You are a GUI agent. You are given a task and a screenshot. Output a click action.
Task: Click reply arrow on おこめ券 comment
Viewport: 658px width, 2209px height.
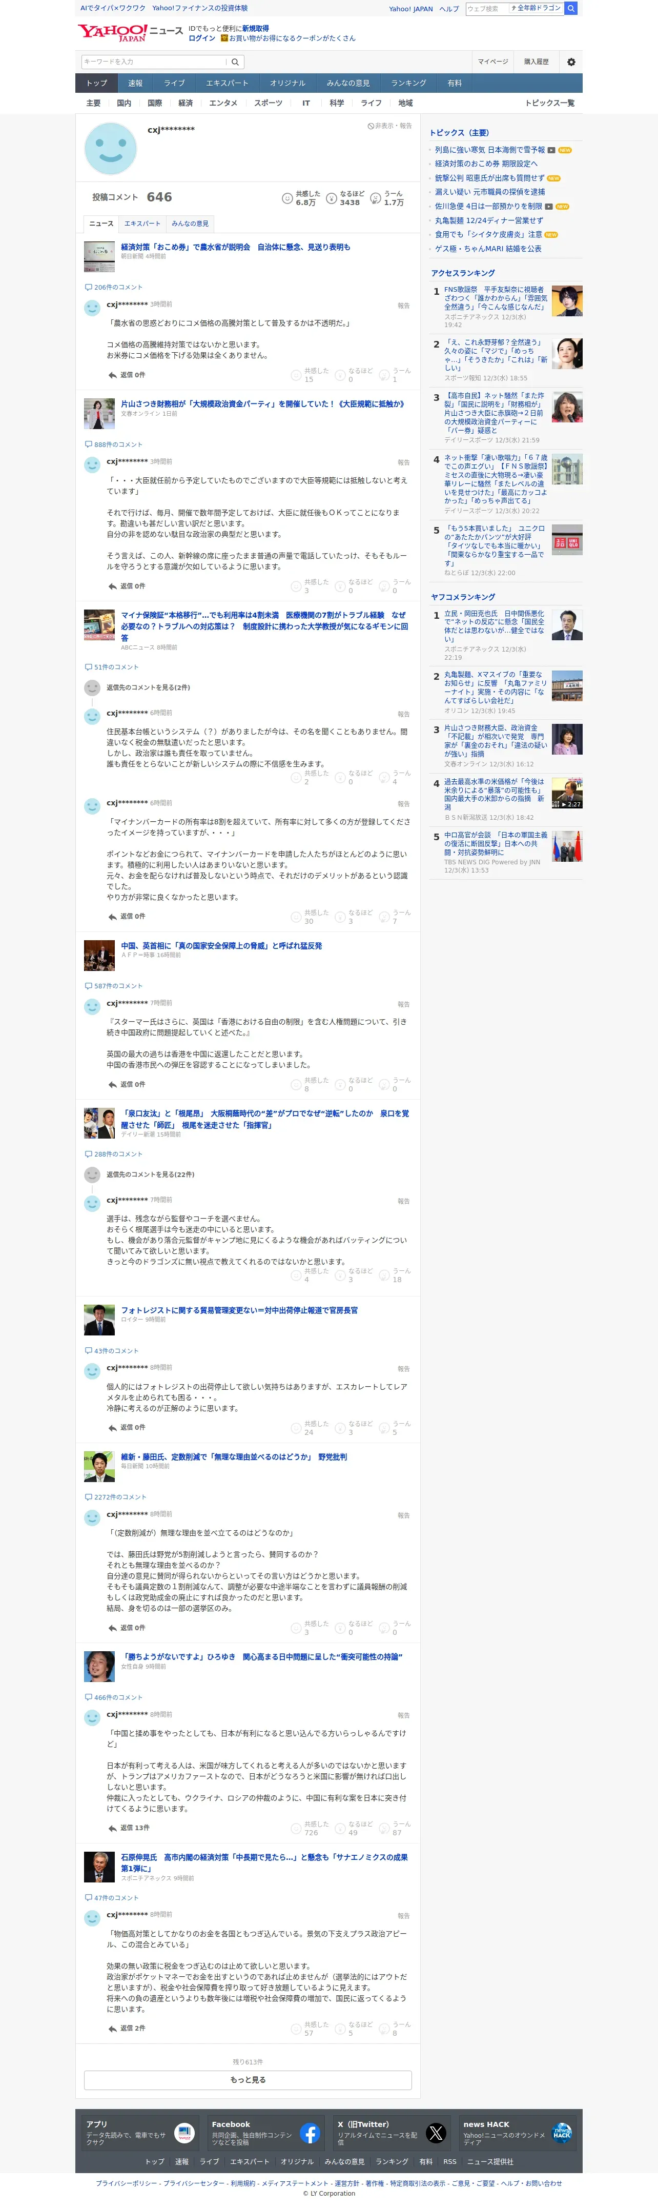point(112,375)
